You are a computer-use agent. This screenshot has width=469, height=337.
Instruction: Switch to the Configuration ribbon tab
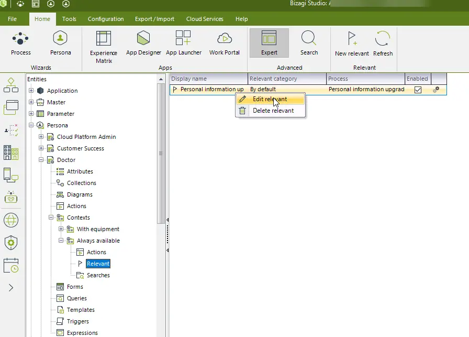click(106, 19)
